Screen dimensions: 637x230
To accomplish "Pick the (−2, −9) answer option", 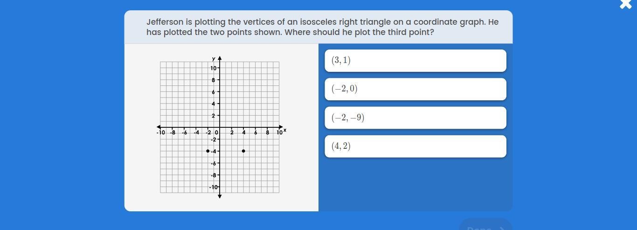I will [x=415, y=118].
